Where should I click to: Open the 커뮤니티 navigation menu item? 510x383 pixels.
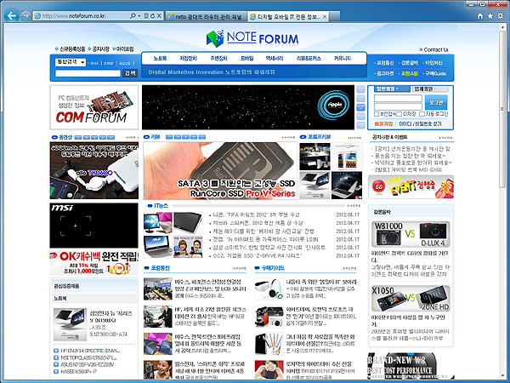click(342, 58)
